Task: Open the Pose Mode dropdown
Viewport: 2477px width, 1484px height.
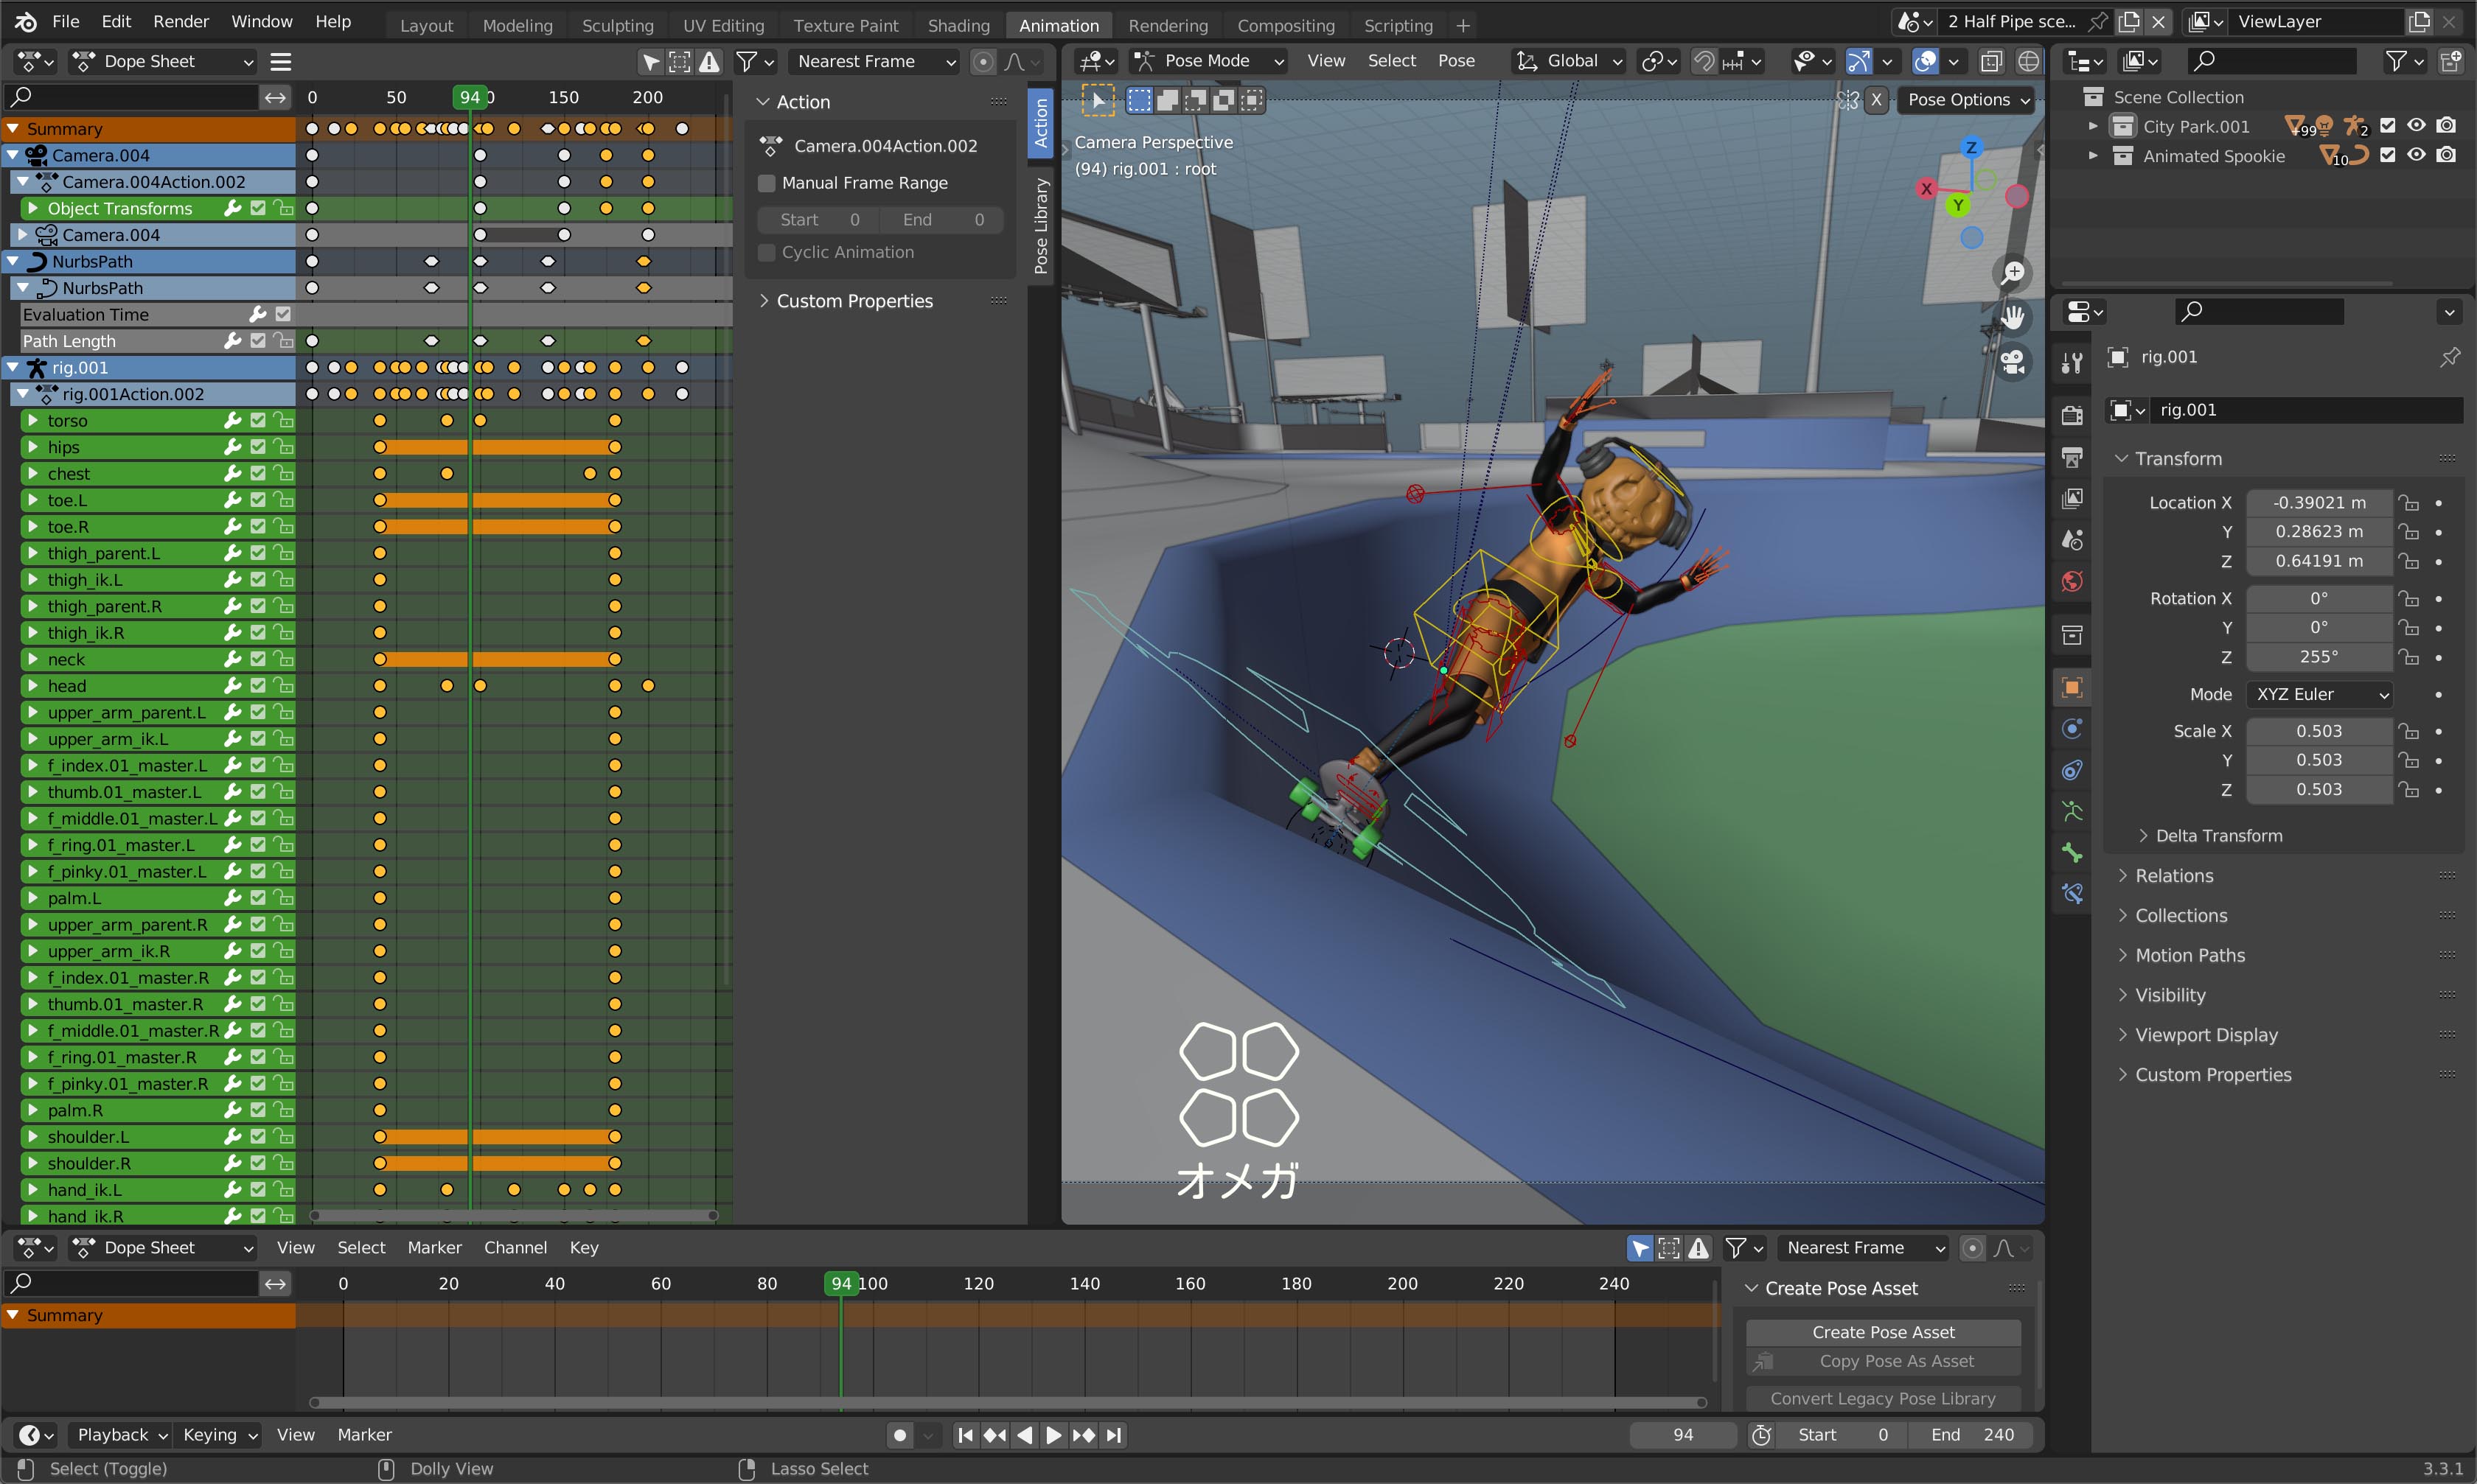Action: tap(1208, 61)
